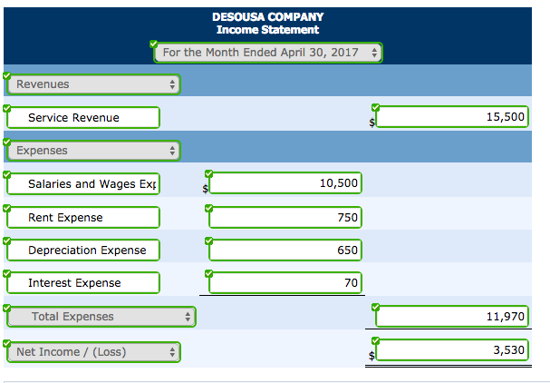Open the 'For the Month Ended April 30, 2017' dropdown
Viewport: 550px width, 383px height.
coord(268,53)
